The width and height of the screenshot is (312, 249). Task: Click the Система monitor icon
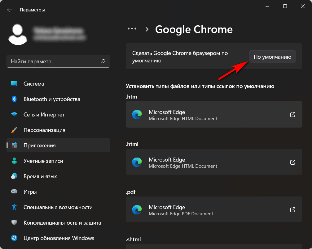[x=14, y=83]
